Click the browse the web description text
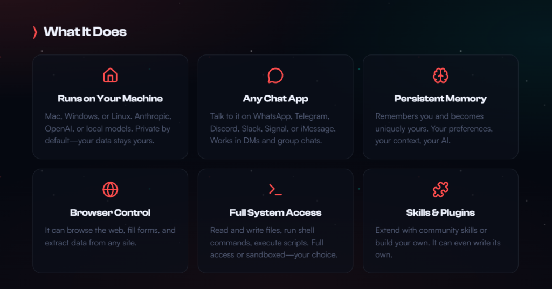Viewport: 552px width, 289px height. (110, 236)
